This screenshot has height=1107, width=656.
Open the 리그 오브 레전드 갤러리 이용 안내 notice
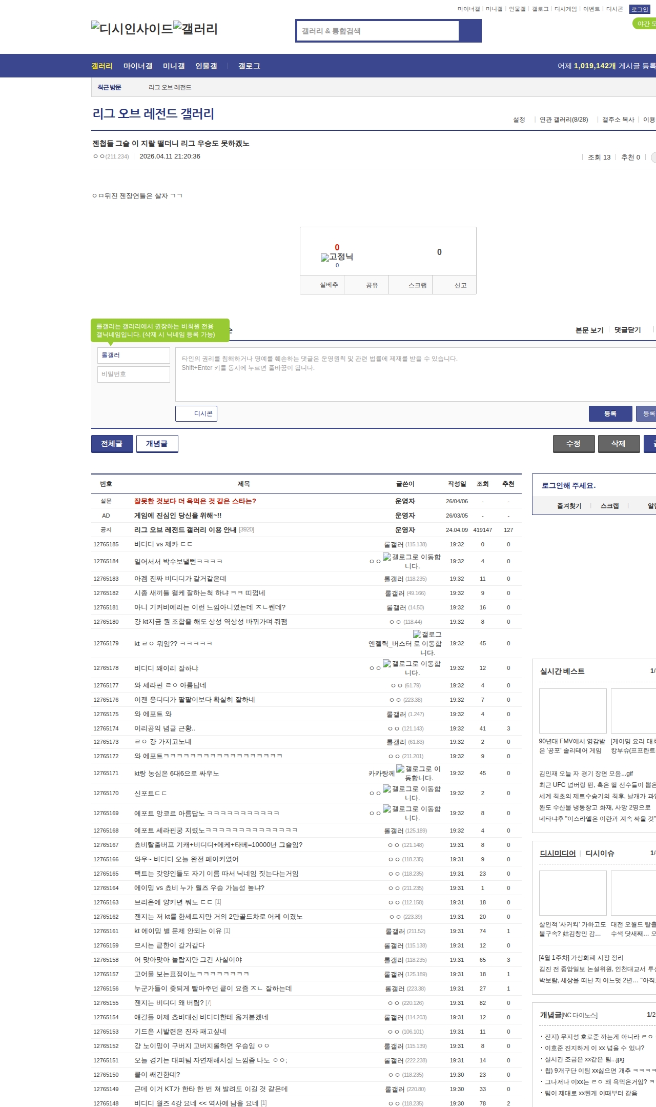pos(185,530)
